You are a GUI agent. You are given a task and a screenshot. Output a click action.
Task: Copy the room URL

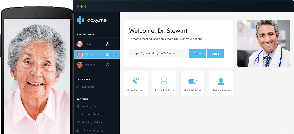click(197, 54)
